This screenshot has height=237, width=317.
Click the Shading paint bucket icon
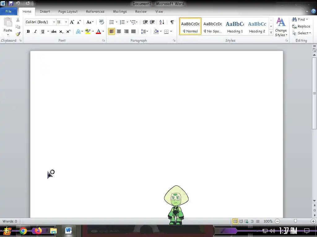156,31
